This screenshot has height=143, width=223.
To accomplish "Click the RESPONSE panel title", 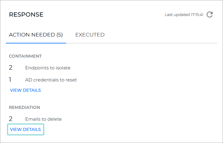I will point(26,14).
